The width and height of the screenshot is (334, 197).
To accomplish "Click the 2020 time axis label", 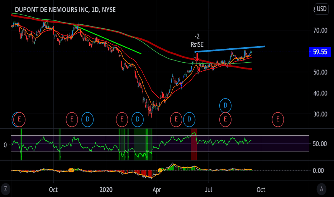I will point(106,189).
